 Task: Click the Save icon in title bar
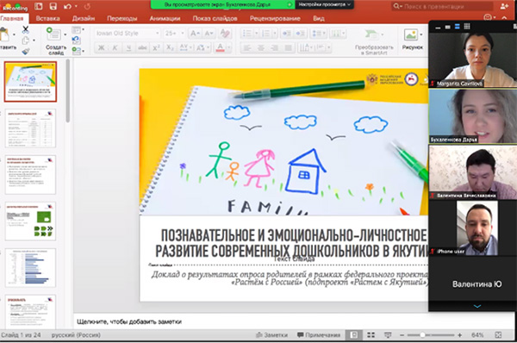(x=53, y=6)
